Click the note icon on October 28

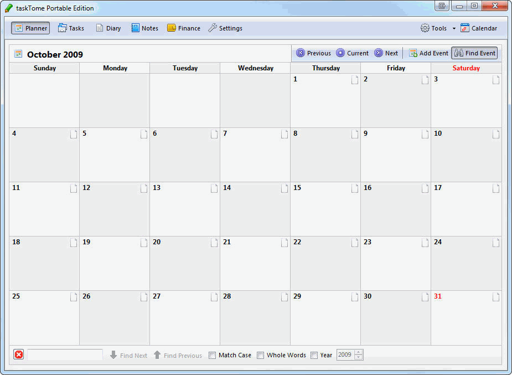click(285, 296)
